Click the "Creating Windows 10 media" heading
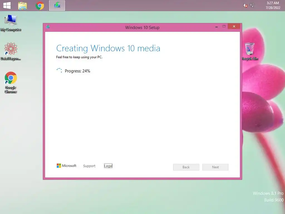 coord(108,48)
